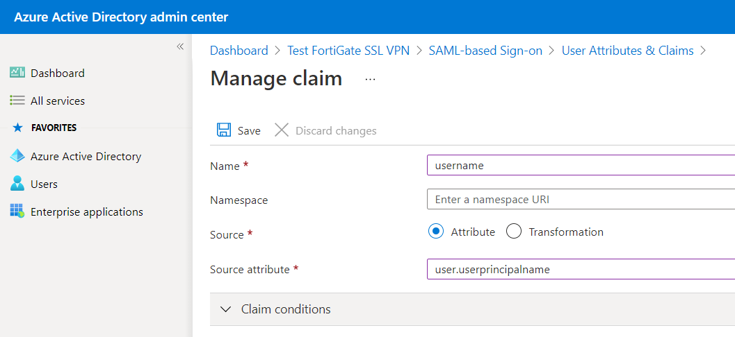The width and height of the screenshot is (735, 337).
Task: Go to Dashboard in the breadcrumb
Action: tap(239, 51)
